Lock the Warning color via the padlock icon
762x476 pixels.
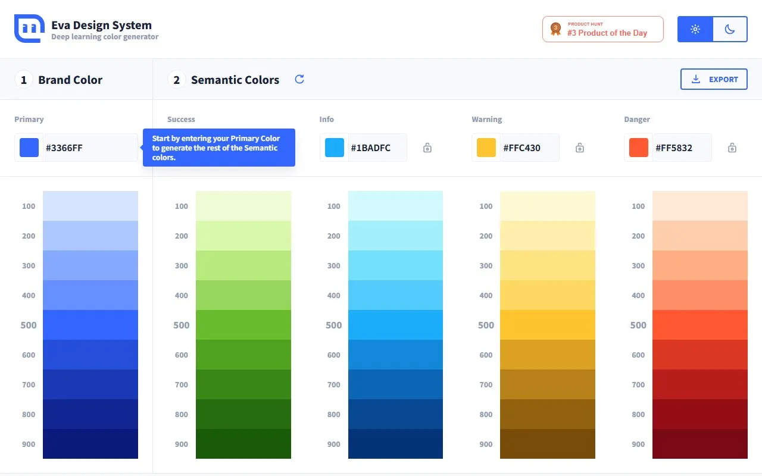click(579, 147)
